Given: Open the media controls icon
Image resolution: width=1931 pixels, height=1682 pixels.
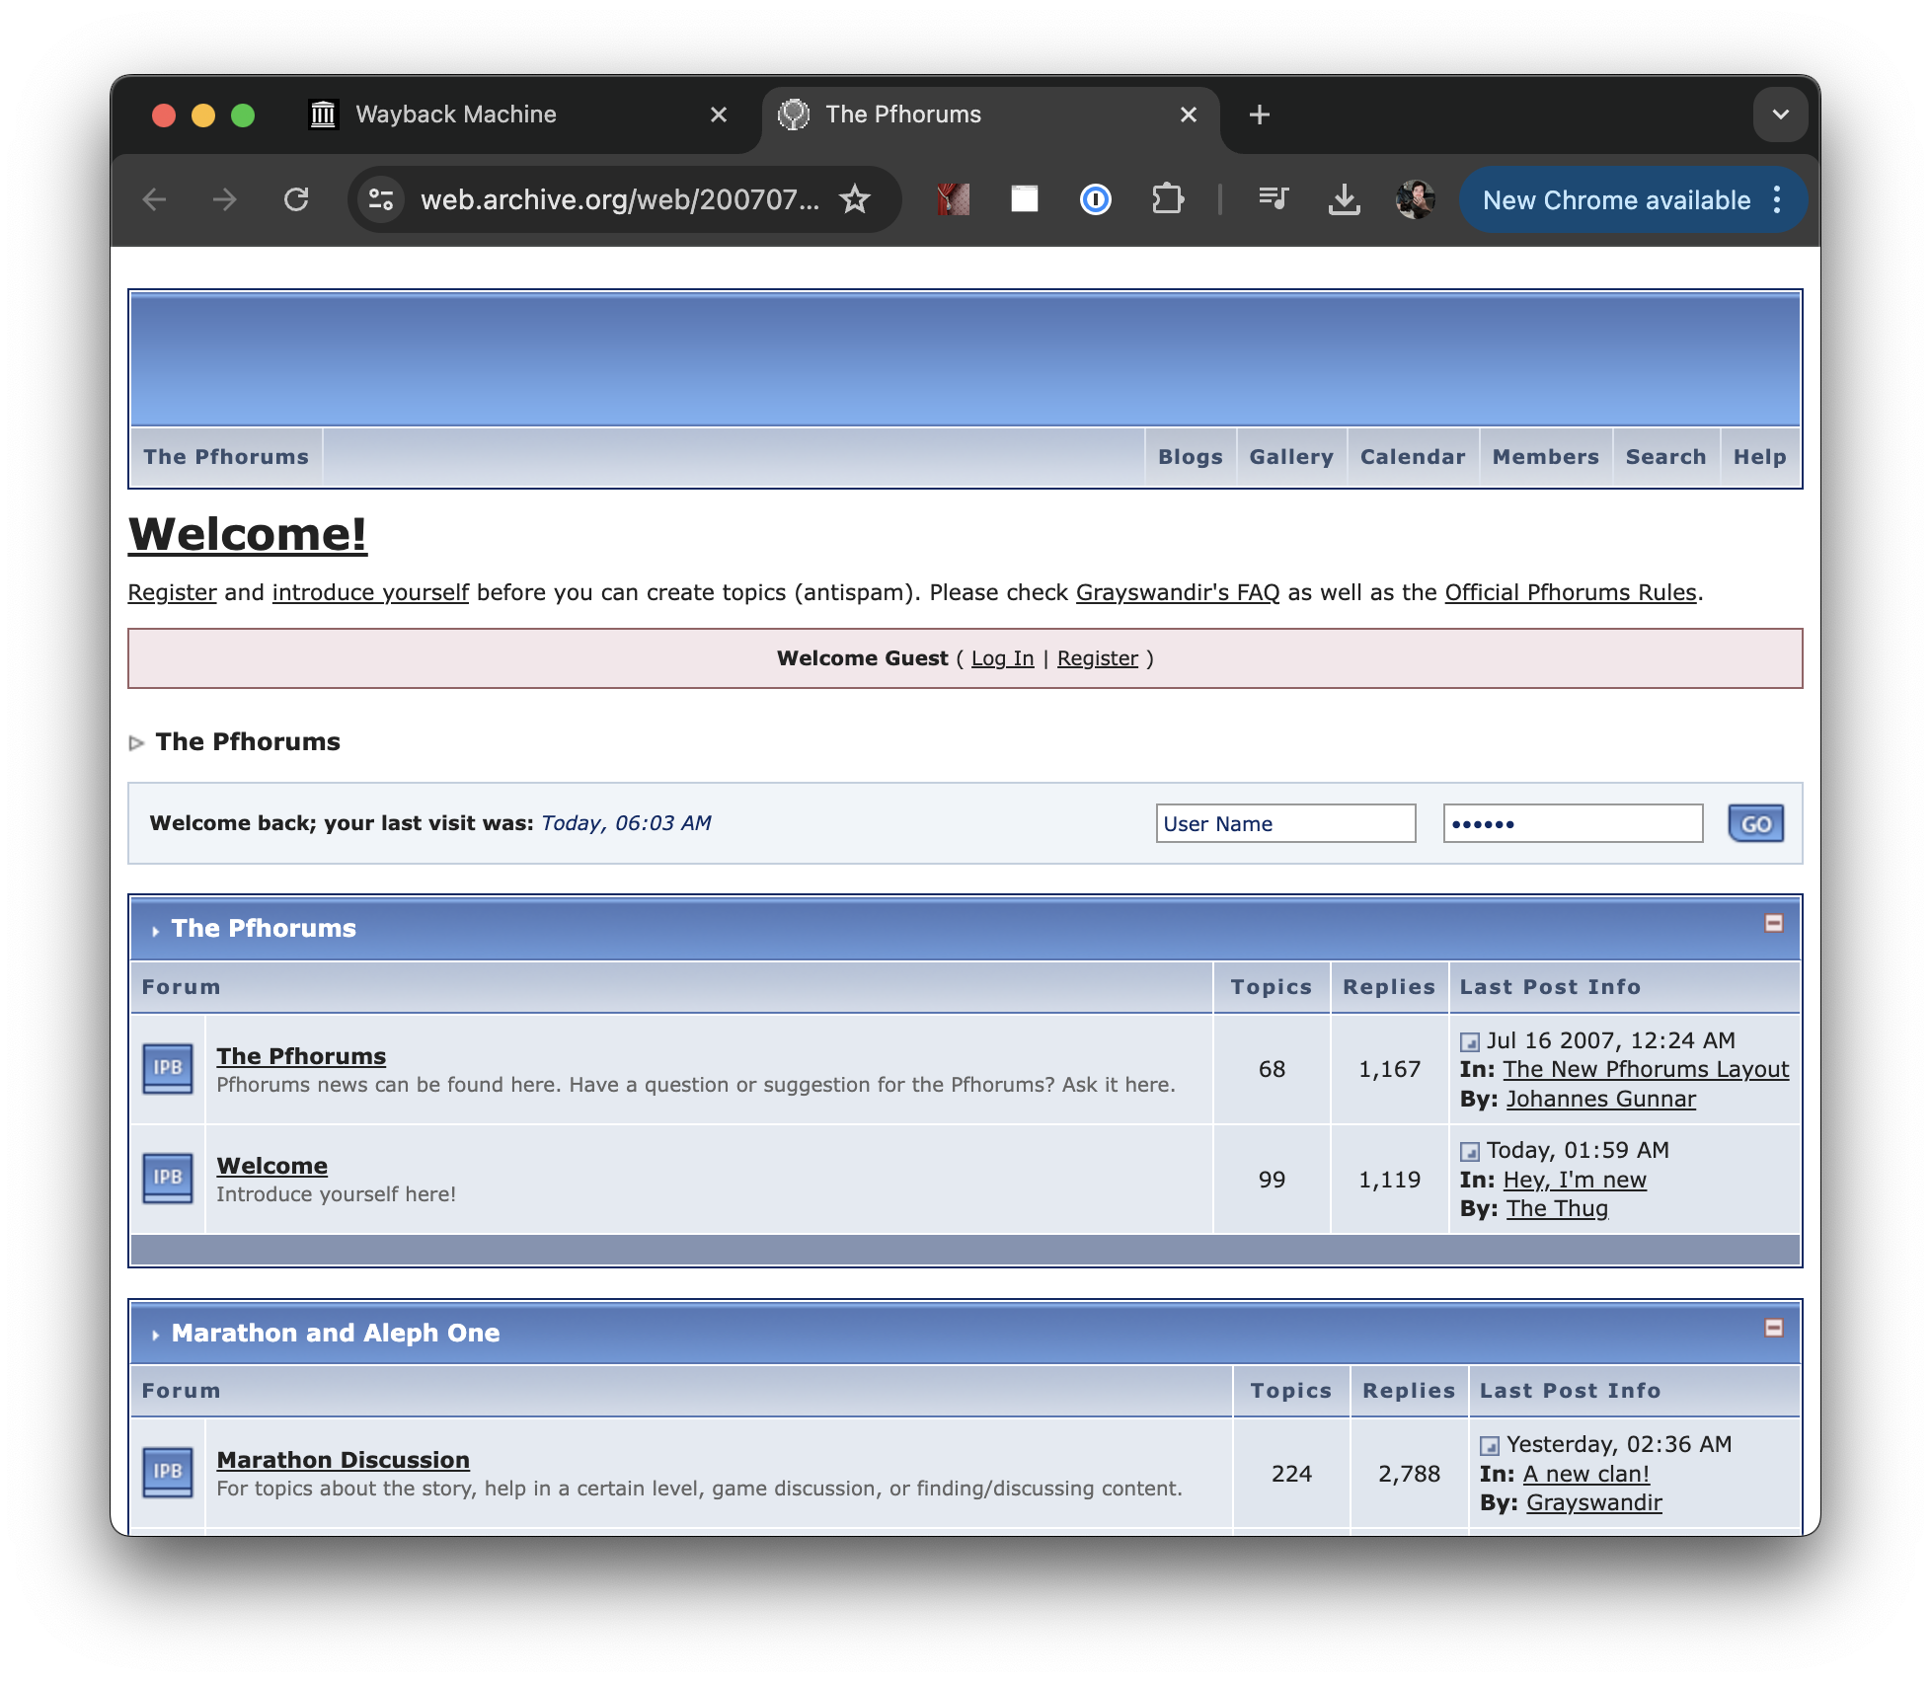Looking at the screenshot, I should coord(1274,200).
